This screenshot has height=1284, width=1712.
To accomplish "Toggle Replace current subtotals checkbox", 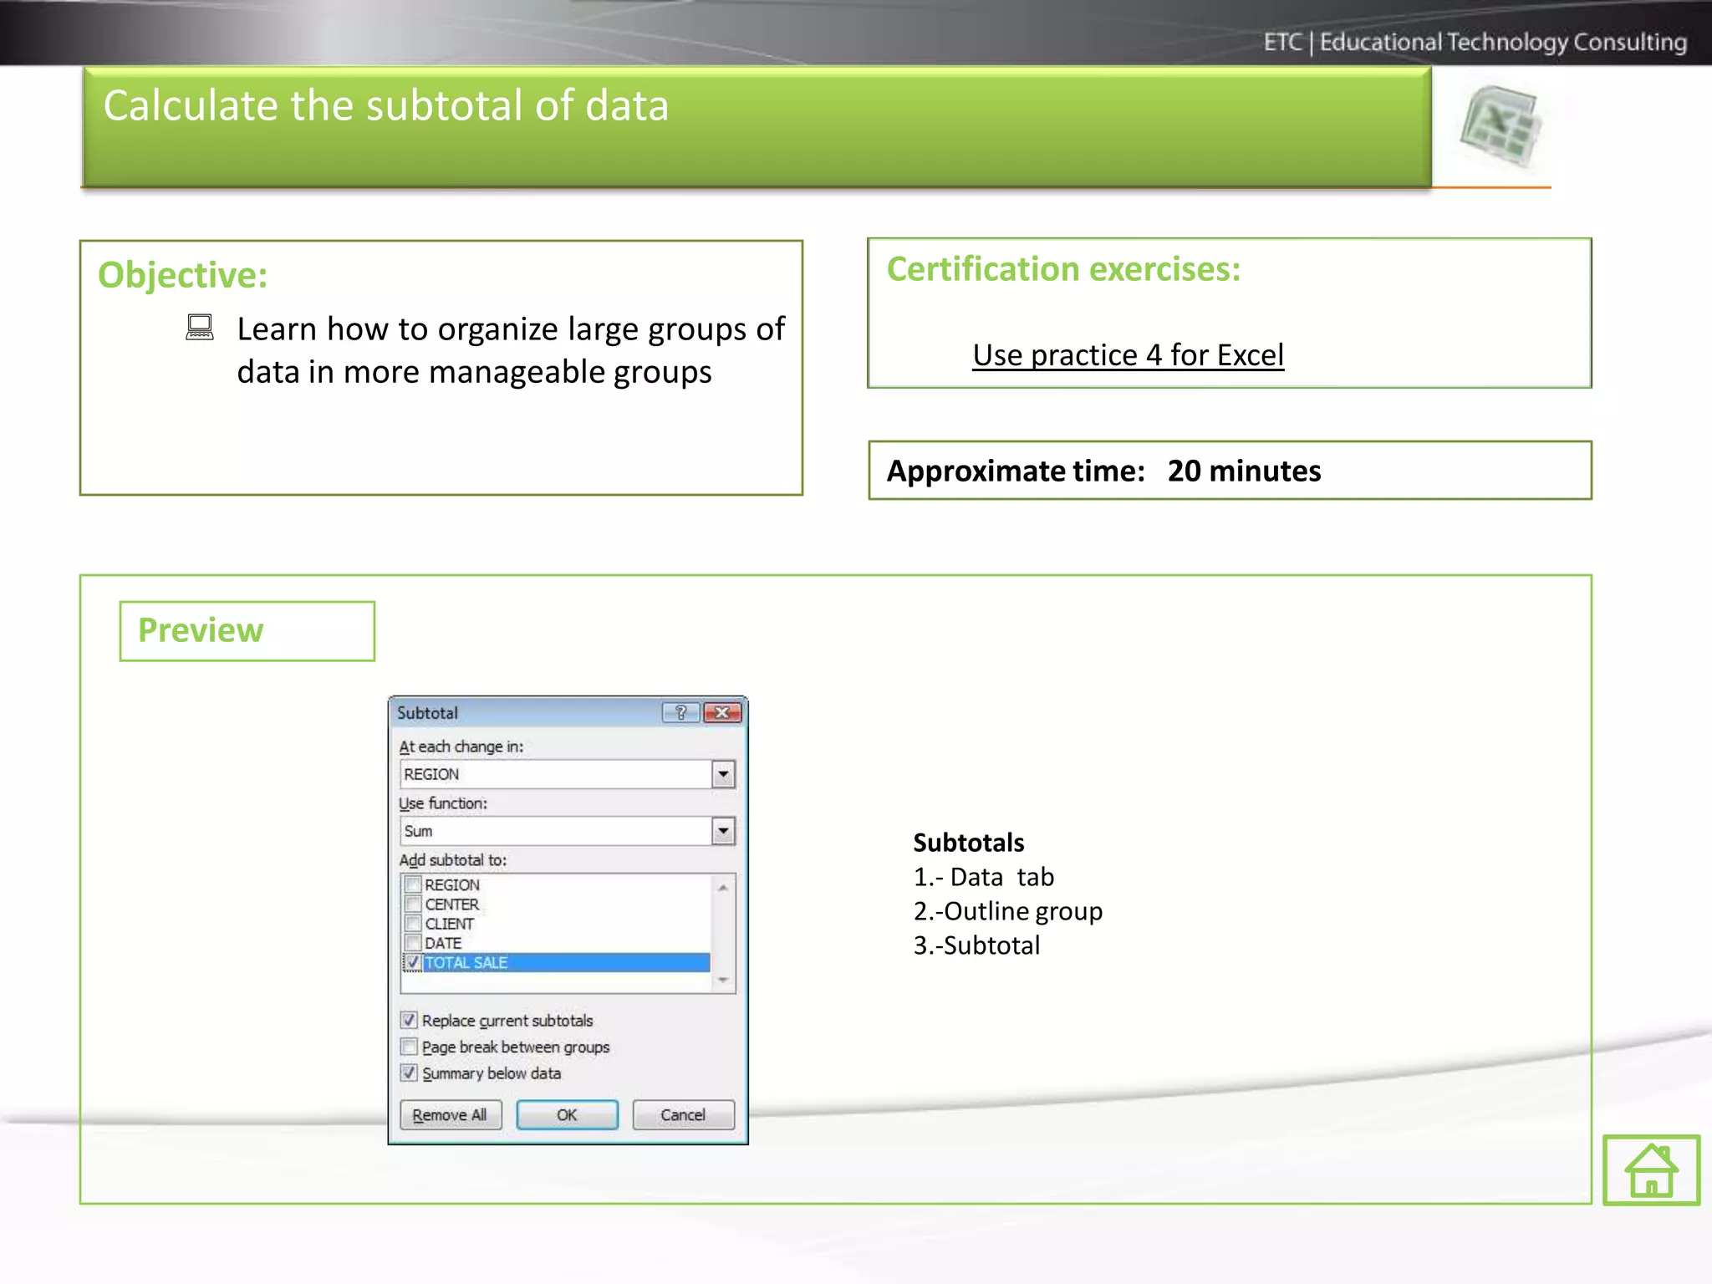I will pos(409,1020).
